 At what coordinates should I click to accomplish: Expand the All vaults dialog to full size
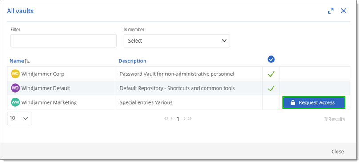(x=331, y=11)
